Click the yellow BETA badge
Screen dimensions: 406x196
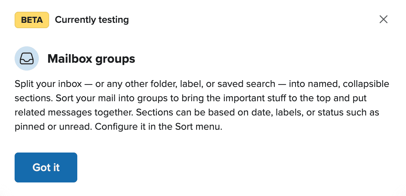tap(32, 20)
